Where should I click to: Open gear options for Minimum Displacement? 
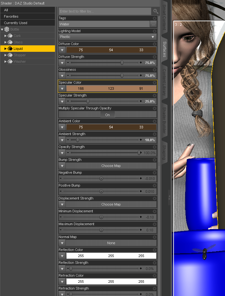click(x=155, y=211)
